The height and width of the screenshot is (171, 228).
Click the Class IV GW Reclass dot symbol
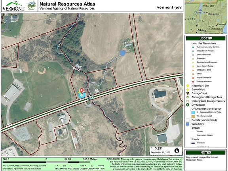193,51
